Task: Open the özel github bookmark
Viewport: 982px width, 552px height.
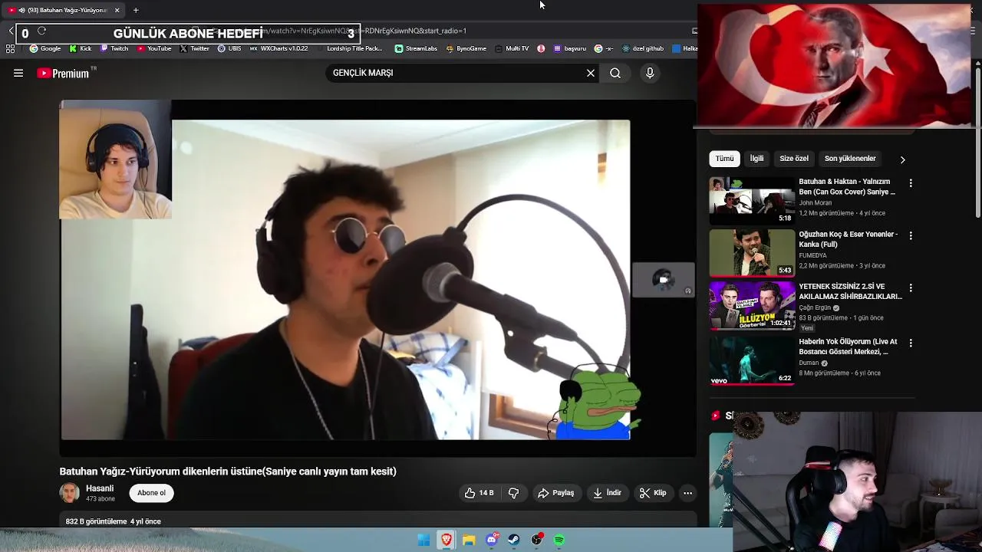Action: coord(643,48)
